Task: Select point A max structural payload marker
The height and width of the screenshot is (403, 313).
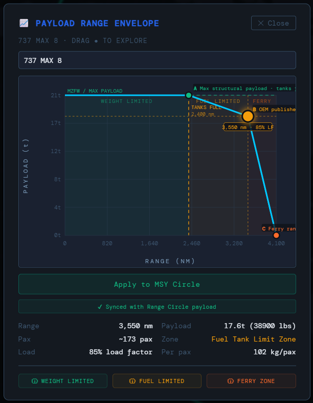Action: point(189,95)
